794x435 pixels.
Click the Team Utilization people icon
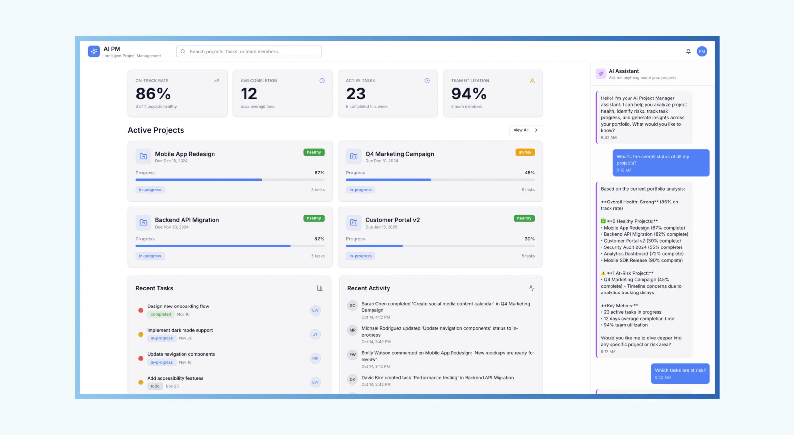[x=532, y=81]
